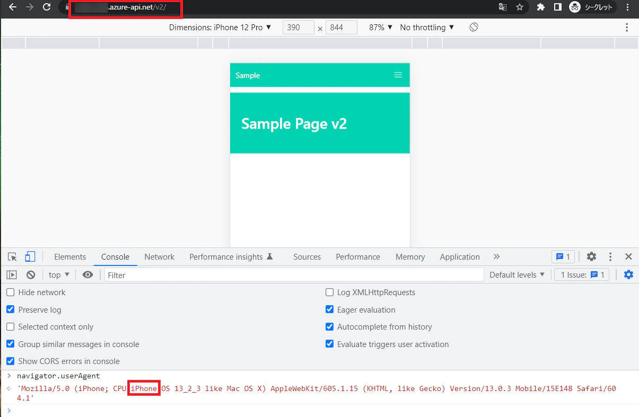Open the incognito profile button
Image resolution: width=639 pixels, height=417 pixels.
[591, 7]
